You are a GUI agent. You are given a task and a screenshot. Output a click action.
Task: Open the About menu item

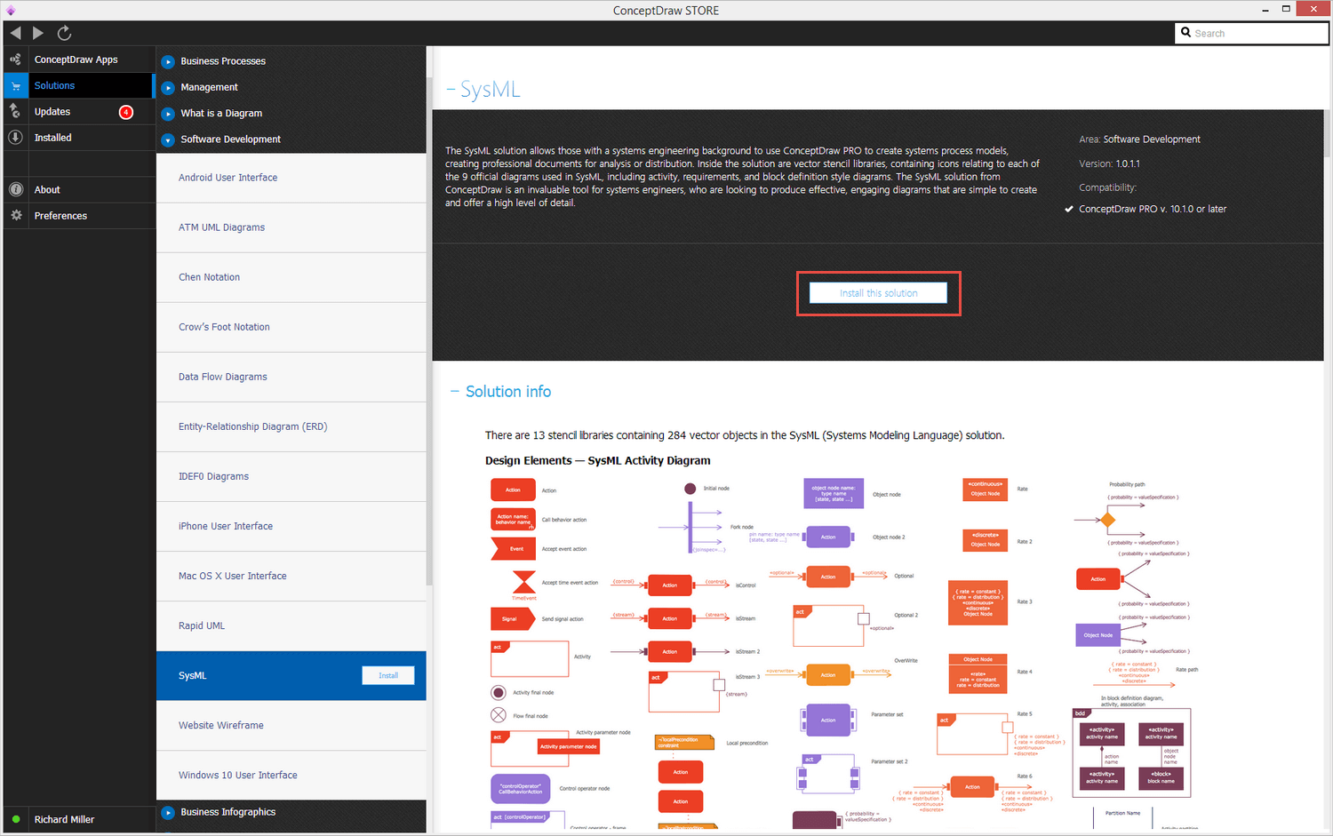point(47,189)
